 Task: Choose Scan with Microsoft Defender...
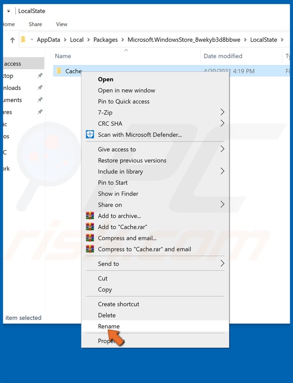[x=140, y=135]
